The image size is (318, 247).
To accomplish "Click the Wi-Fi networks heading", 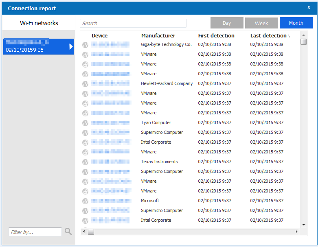I will point(39,23).
